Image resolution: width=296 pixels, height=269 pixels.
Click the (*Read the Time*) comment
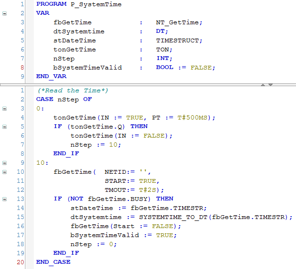73,90
